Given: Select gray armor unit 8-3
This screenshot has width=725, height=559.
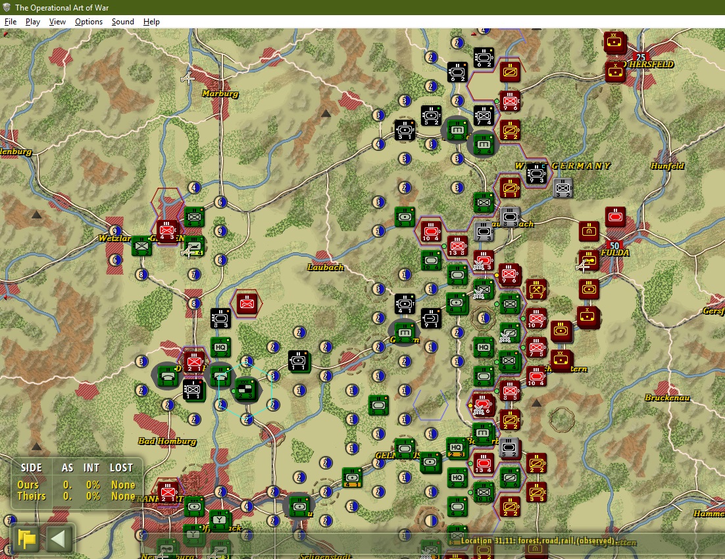Looking at the screenshot, I should pyautogui.click(x=510, y=217).
